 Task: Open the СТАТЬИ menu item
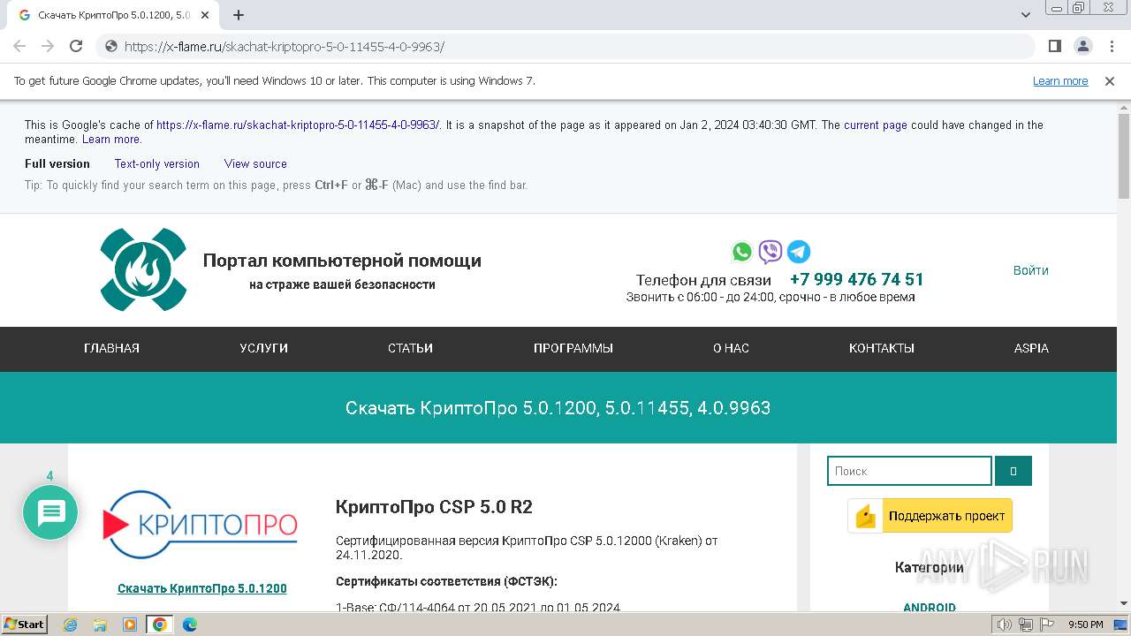tap(410, 348)
